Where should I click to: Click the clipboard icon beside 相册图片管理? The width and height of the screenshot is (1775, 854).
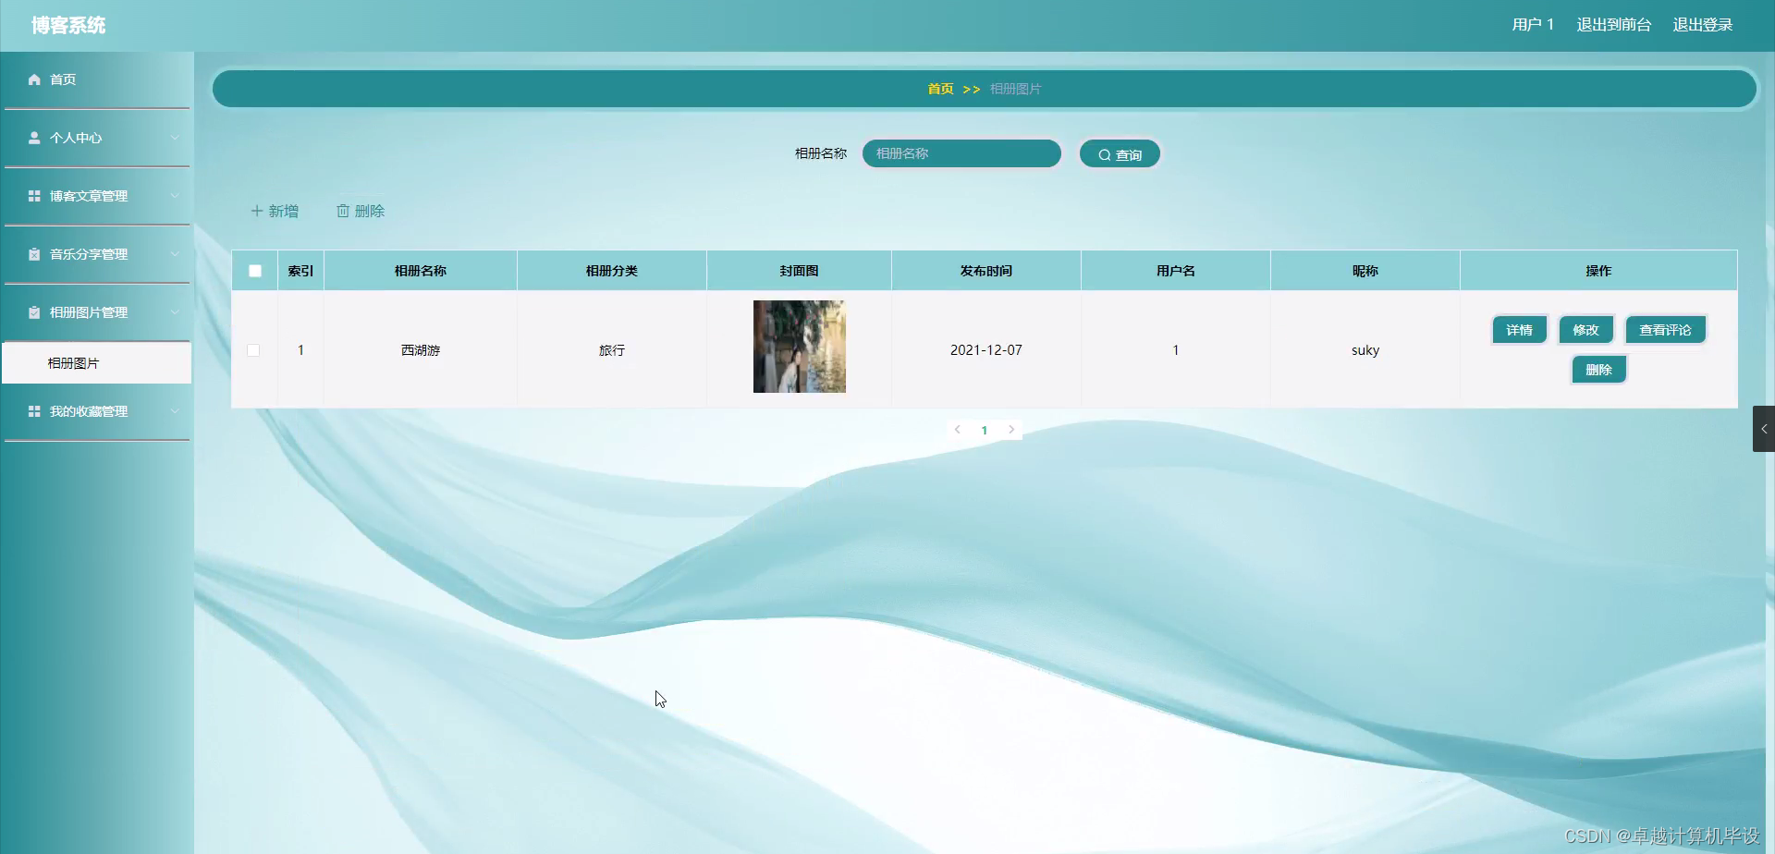coord(34,312)
